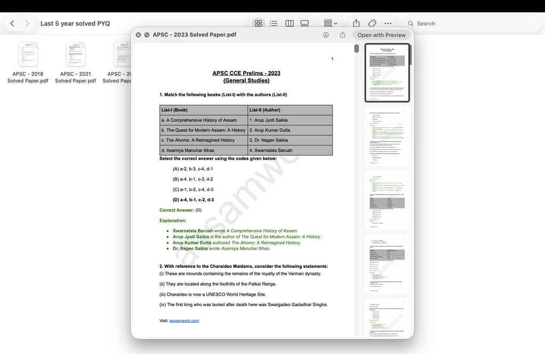
Task: Open the Finder group-by dropdown
Action: [x=330, y=23]
